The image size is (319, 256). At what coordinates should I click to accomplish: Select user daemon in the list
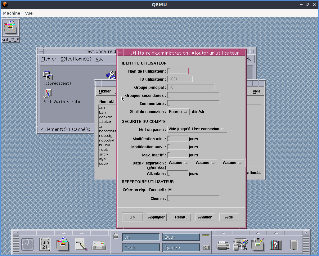coord(106,117)
